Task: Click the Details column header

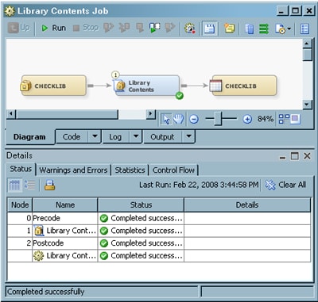Action: pos(247,205)
